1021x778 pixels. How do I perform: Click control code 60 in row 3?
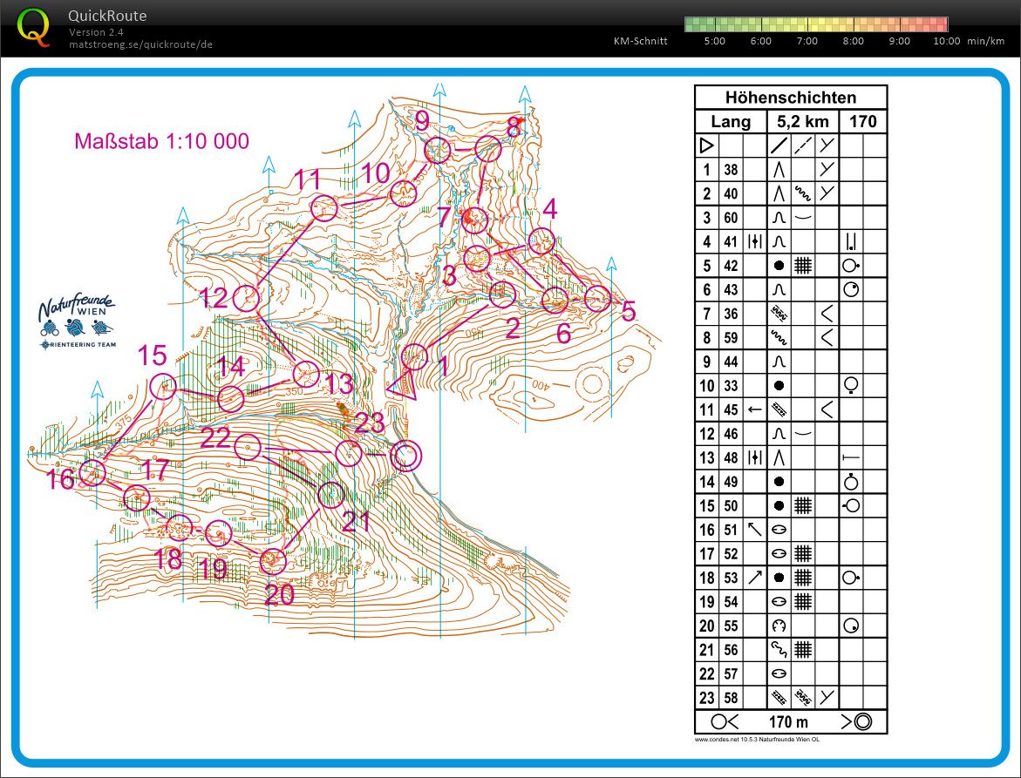[731, 218]
